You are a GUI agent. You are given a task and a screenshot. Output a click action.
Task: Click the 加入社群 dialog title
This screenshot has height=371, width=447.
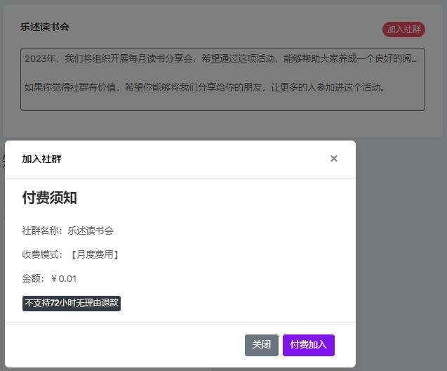coord(41,159)
